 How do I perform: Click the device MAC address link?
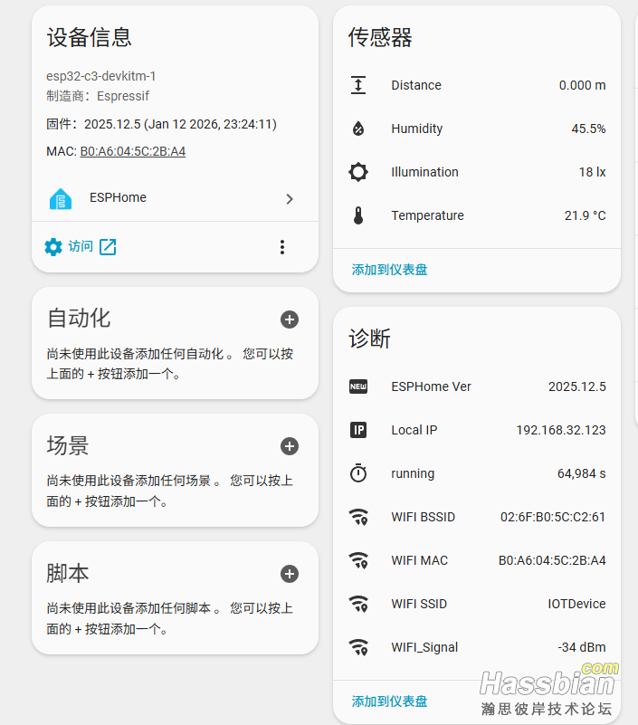coord(133,151)
